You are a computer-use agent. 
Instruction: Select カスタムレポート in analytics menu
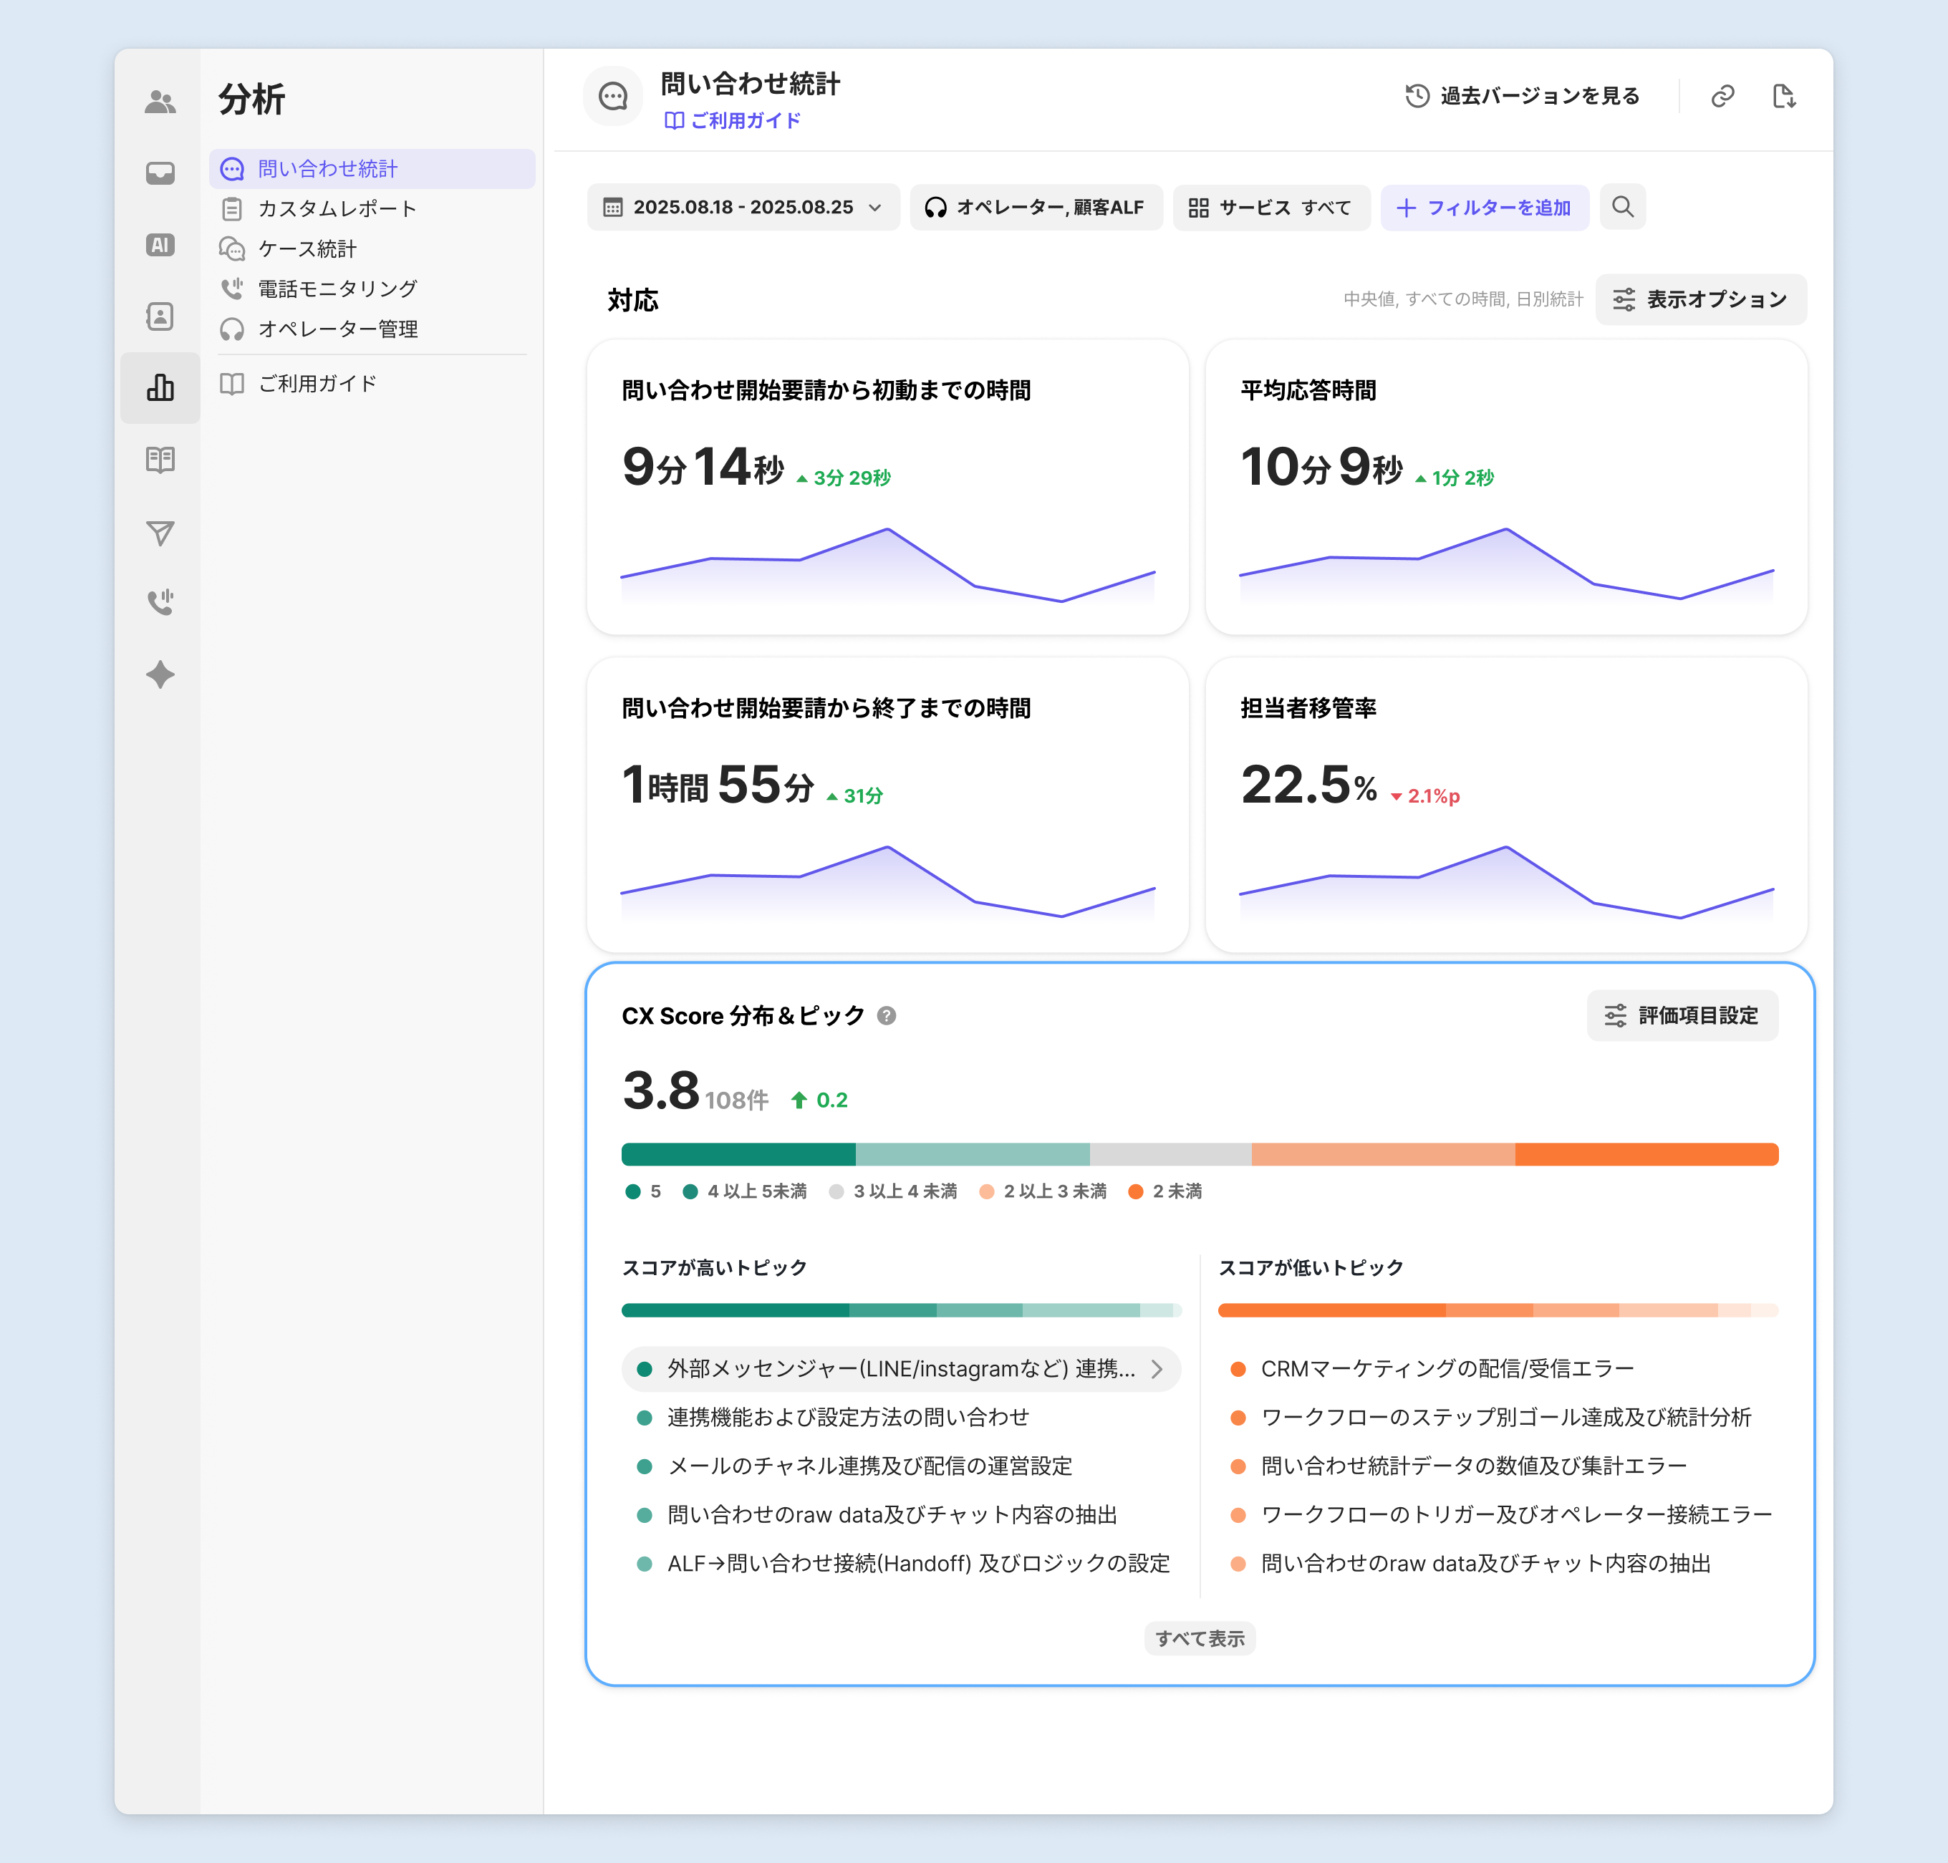point(337,208)
